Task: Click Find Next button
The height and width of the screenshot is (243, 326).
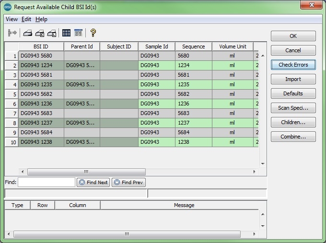Action: point(93,182)
